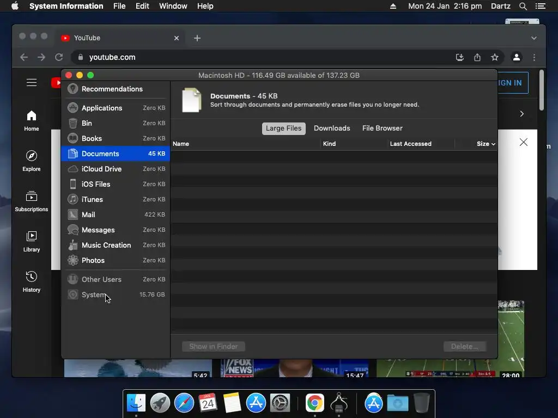This screenshot has height=418, width=558.
Task: Open Notification Center list icon
Action: (x=541, y=6)
